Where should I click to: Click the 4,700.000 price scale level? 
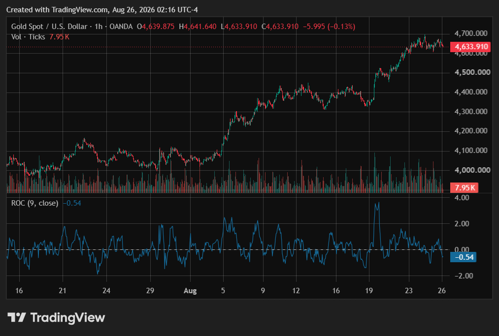pyautogui.click(x=471, y=33)
